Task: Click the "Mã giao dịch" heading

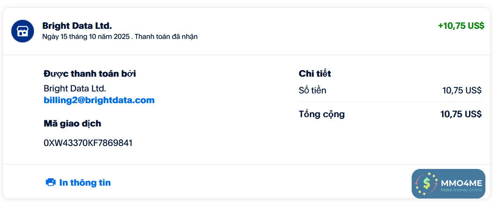Action: pyautogui.click(x=72, y=123)
